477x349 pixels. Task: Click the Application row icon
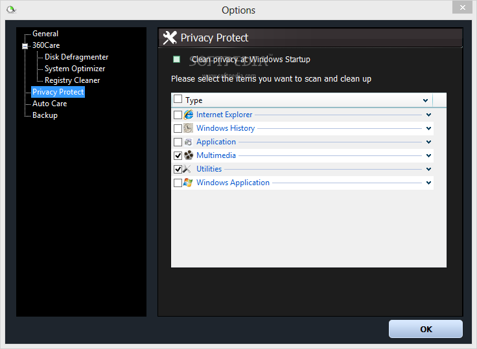[189, 142]
